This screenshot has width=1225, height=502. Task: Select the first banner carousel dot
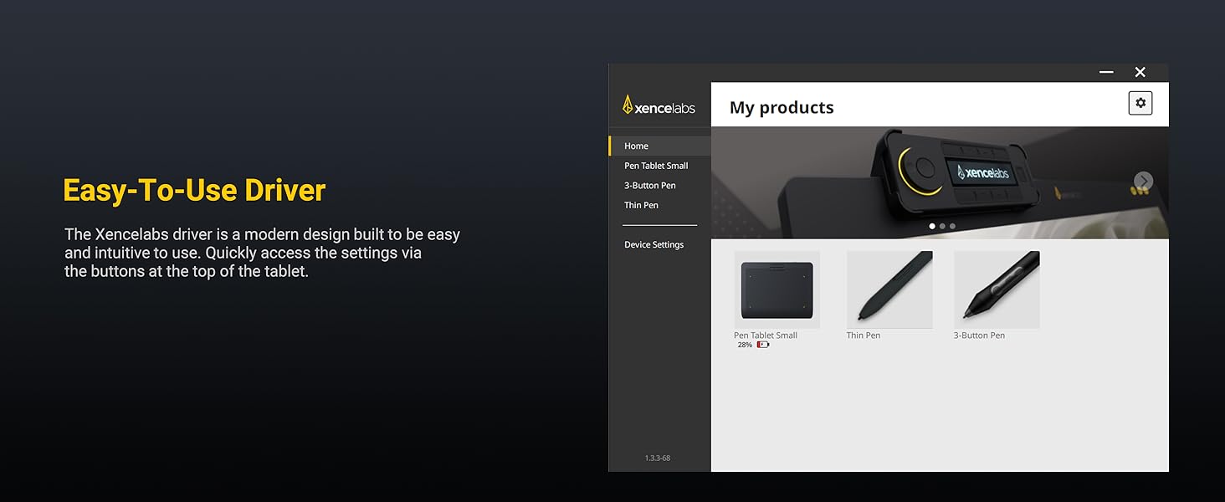[x=932, y=226]
